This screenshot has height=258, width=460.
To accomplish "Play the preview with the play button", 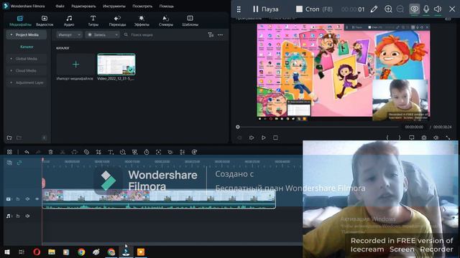I will pos(264,138).
